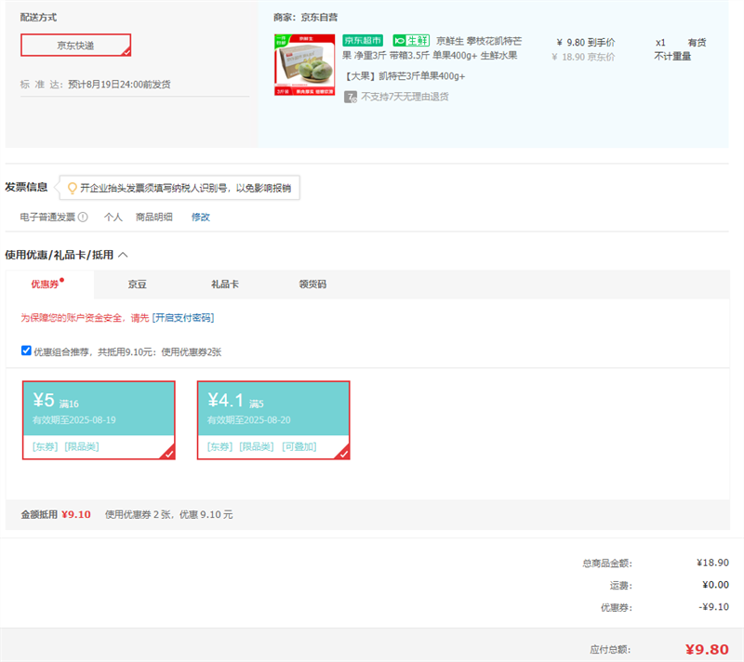Open the 礼品卡 tab
Image resolution: width=744 pixels, height=662 pixels.
225,285
